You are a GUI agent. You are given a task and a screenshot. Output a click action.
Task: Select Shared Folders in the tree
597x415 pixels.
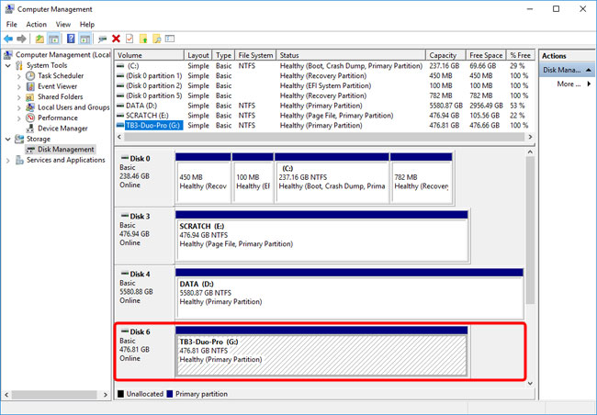tap(60, 96)
